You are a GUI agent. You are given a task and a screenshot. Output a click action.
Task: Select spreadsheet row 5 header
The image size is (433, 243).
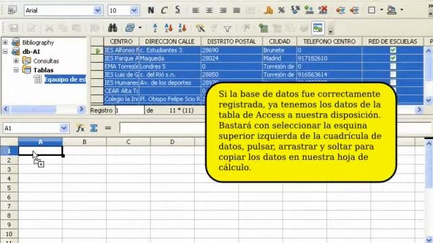pos(9,188)
